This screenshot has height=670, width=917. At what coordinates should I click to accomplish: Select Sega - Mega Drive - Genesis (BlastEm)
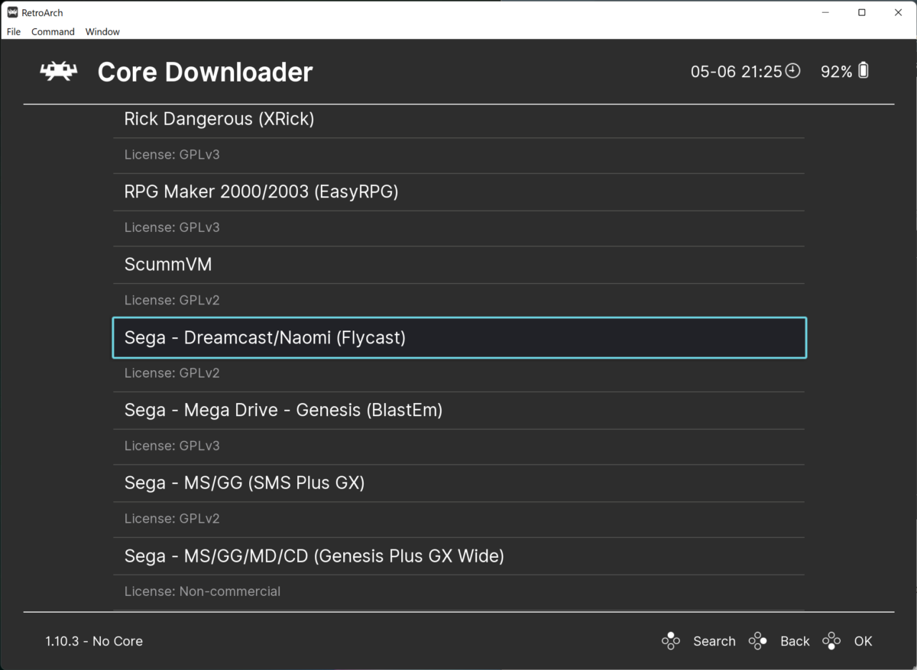[x=458, y=411]
